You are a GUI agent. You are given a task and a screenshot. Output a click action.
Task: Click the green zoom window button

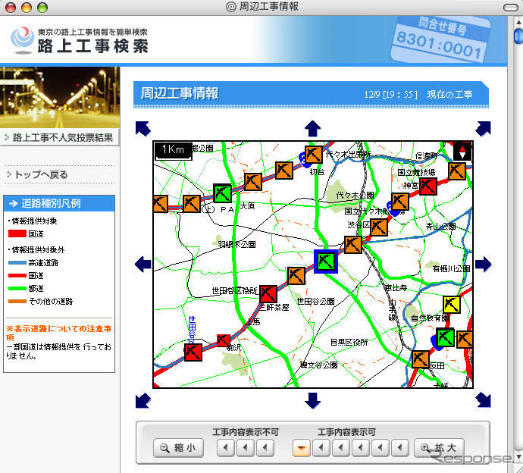[x=42, y=8]
